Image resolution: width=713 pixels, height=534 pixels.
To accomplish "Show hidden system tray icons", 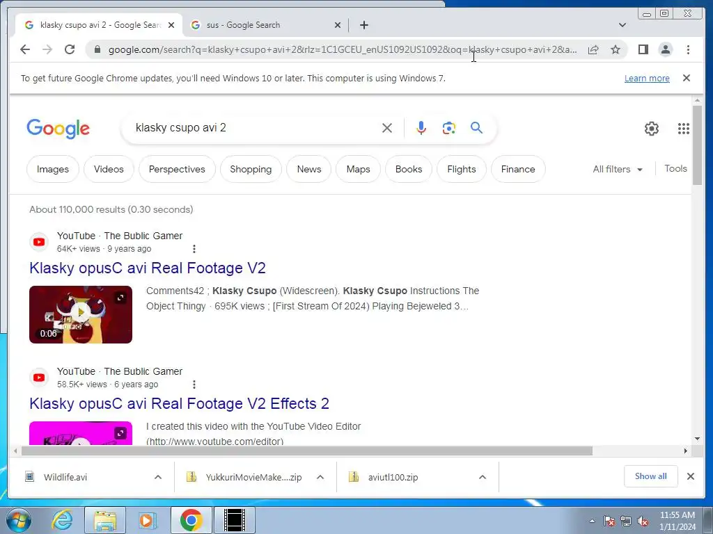I will 592,521.
